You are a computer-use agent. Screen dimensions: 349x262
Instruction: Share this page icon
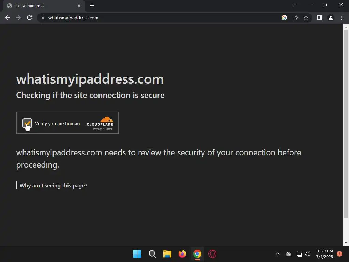pos(295,18)
